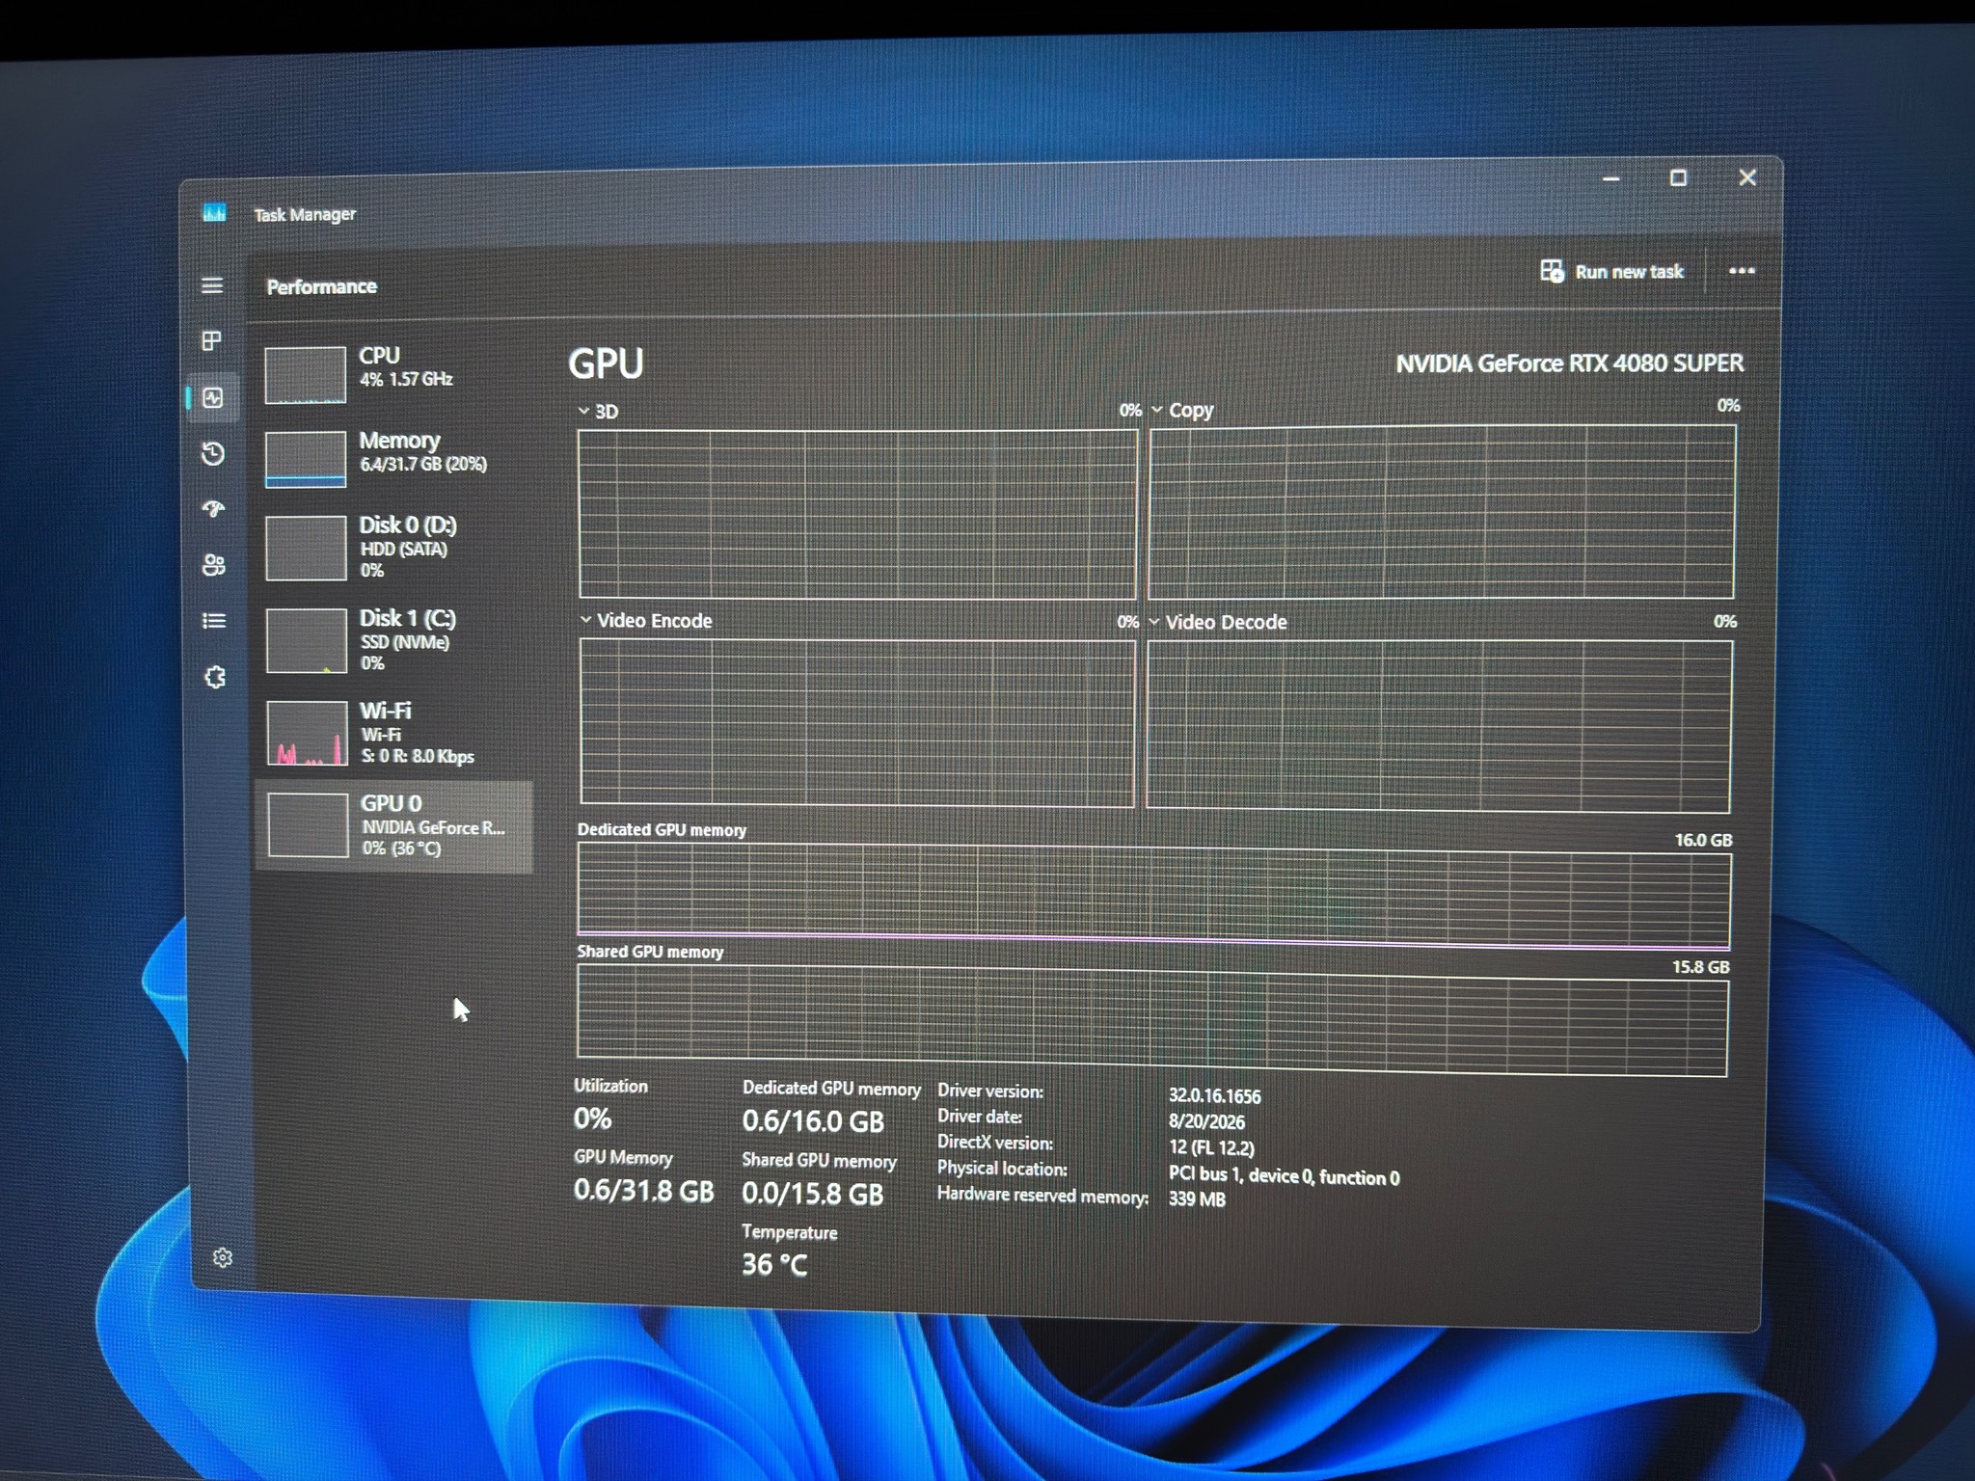Viewport: 1975px width, 1481px height.
Task: Open the three-dot more options menu
Action: (x=1742, y=271)
